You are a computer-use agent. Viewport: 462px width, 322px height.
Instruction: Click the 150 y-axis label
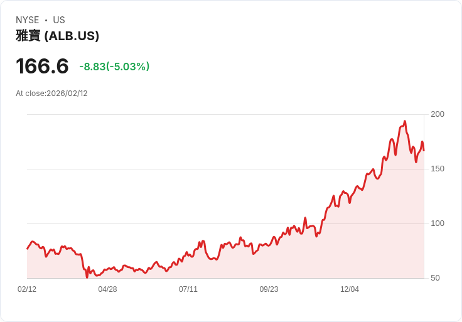[x=438, y=168]
